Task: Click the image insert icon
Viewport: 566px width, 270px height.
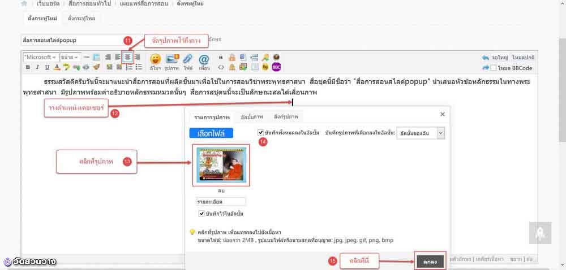Action: [x=171, y=59]
